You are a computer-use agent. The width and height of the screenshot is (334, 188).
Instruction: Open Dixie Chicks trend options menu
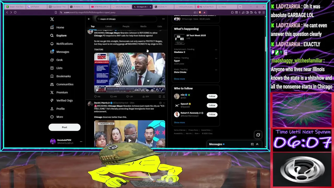(216, 70)
